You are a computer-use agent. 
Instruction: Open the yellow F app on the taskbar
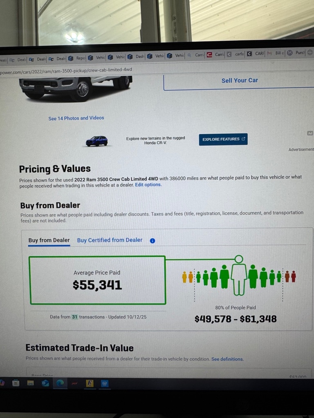[x=90, y=383]
